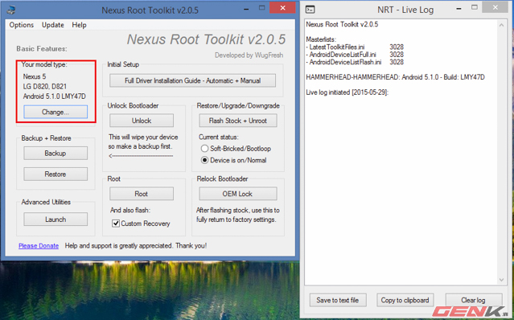The image size is (514, 320).
Task: Click the Unlock bootloader button
Action: pos(142,121)
